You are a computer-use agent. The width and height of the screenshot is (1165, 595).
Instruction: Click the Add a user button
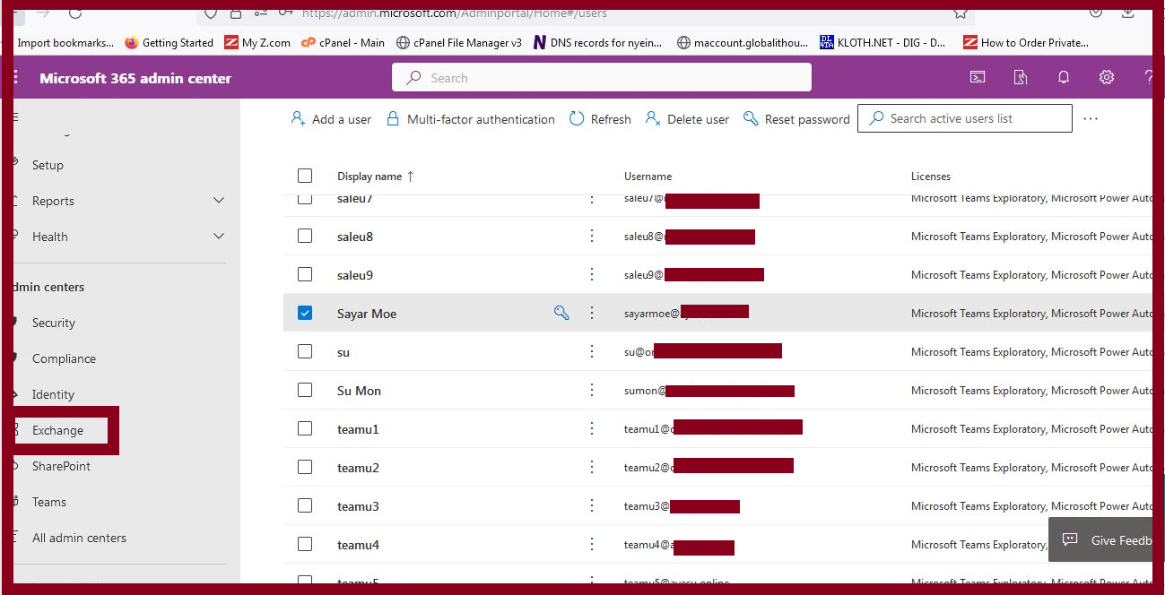tap(331, 119)
